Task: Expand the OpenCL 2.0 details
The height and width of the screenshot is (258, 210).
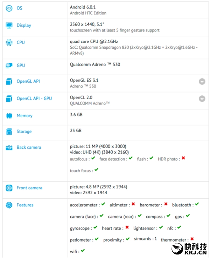Action: [202, 99]
